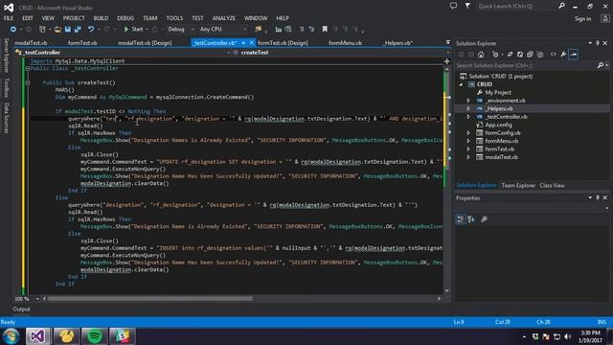This screenshot has height=345, width=613.
Task: Open the DEBUG menu
Action: (125, 18)
